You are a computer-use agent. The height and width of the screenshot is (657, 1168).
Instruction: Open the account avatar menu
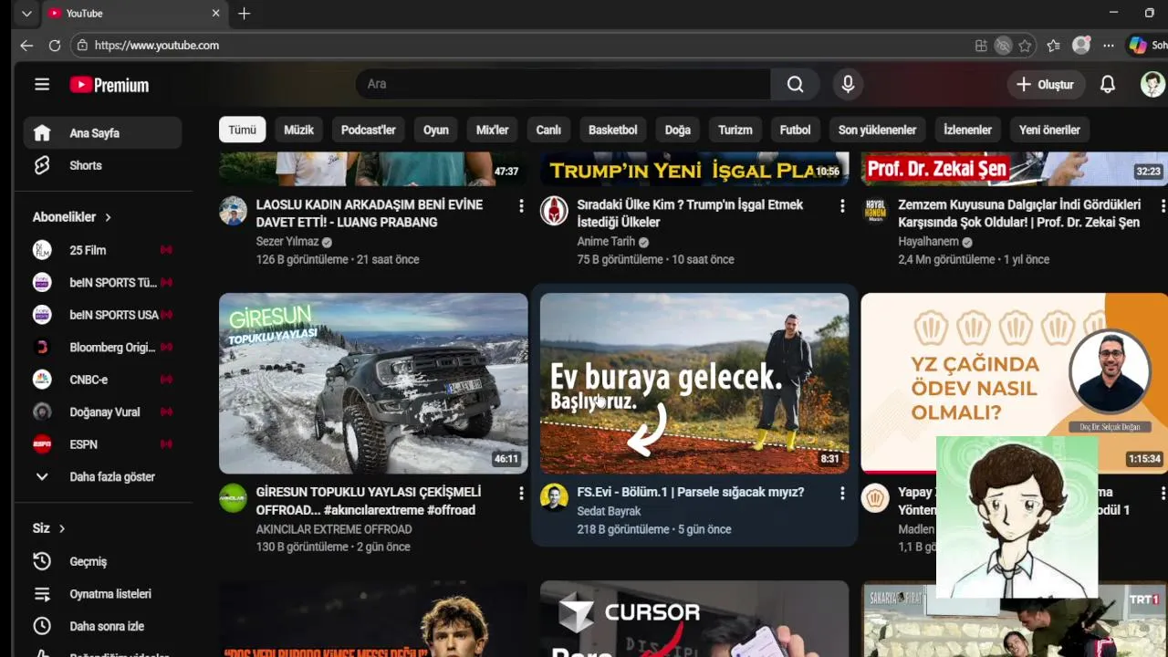[x=1152, y=84]
